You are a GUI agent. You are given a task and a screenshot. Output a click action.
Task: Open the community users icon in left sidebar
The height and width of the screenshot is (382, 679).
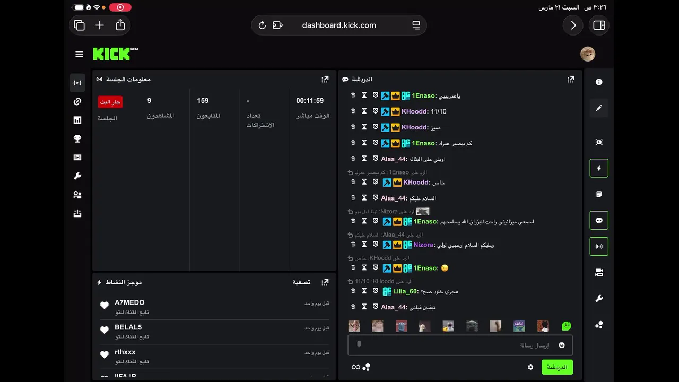click(77, 195)
